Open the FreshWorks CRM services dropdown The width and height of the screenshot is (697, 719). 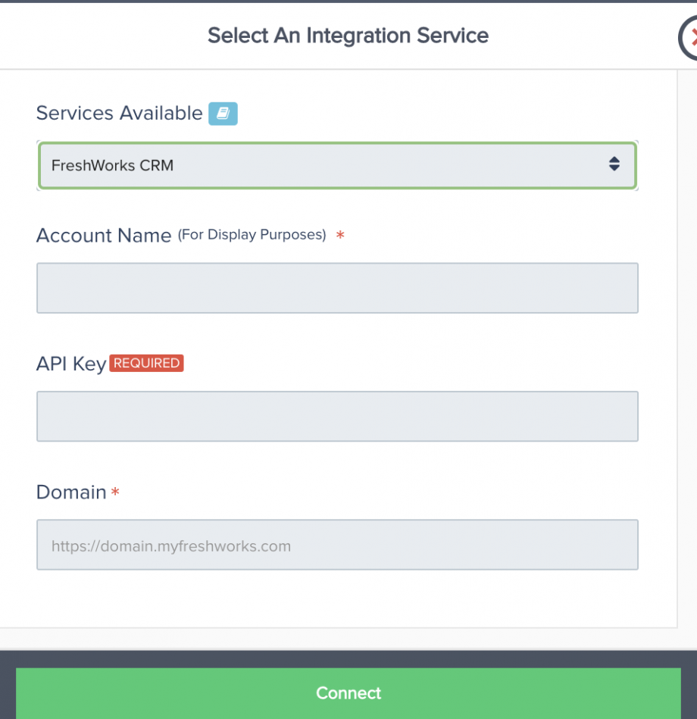pyautogui.click(x=337, y=165)
